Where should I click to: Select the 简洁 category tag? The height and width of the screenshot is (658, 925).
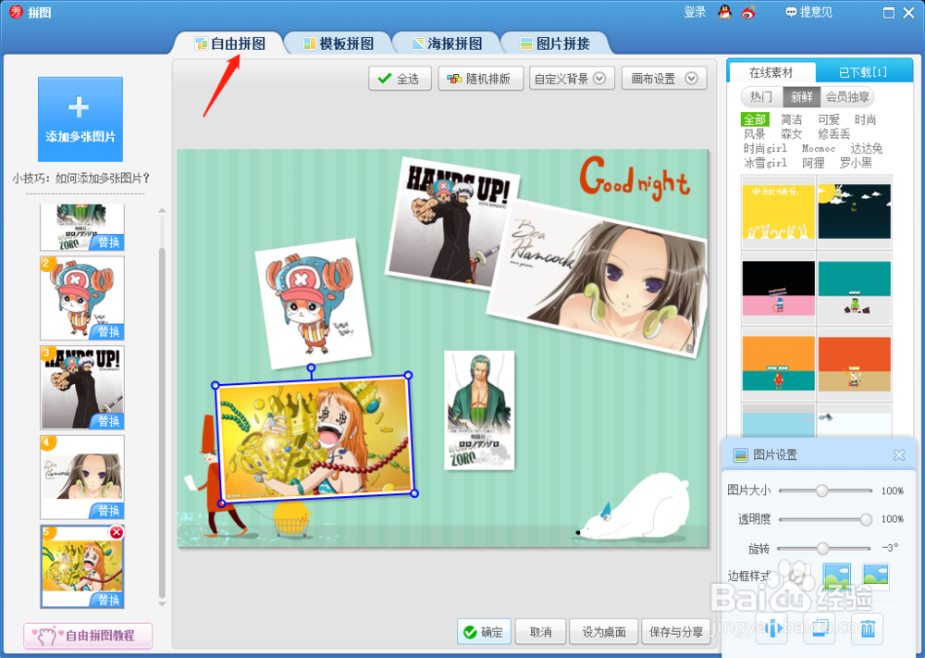pyautogui.click(x=792, y=119)
